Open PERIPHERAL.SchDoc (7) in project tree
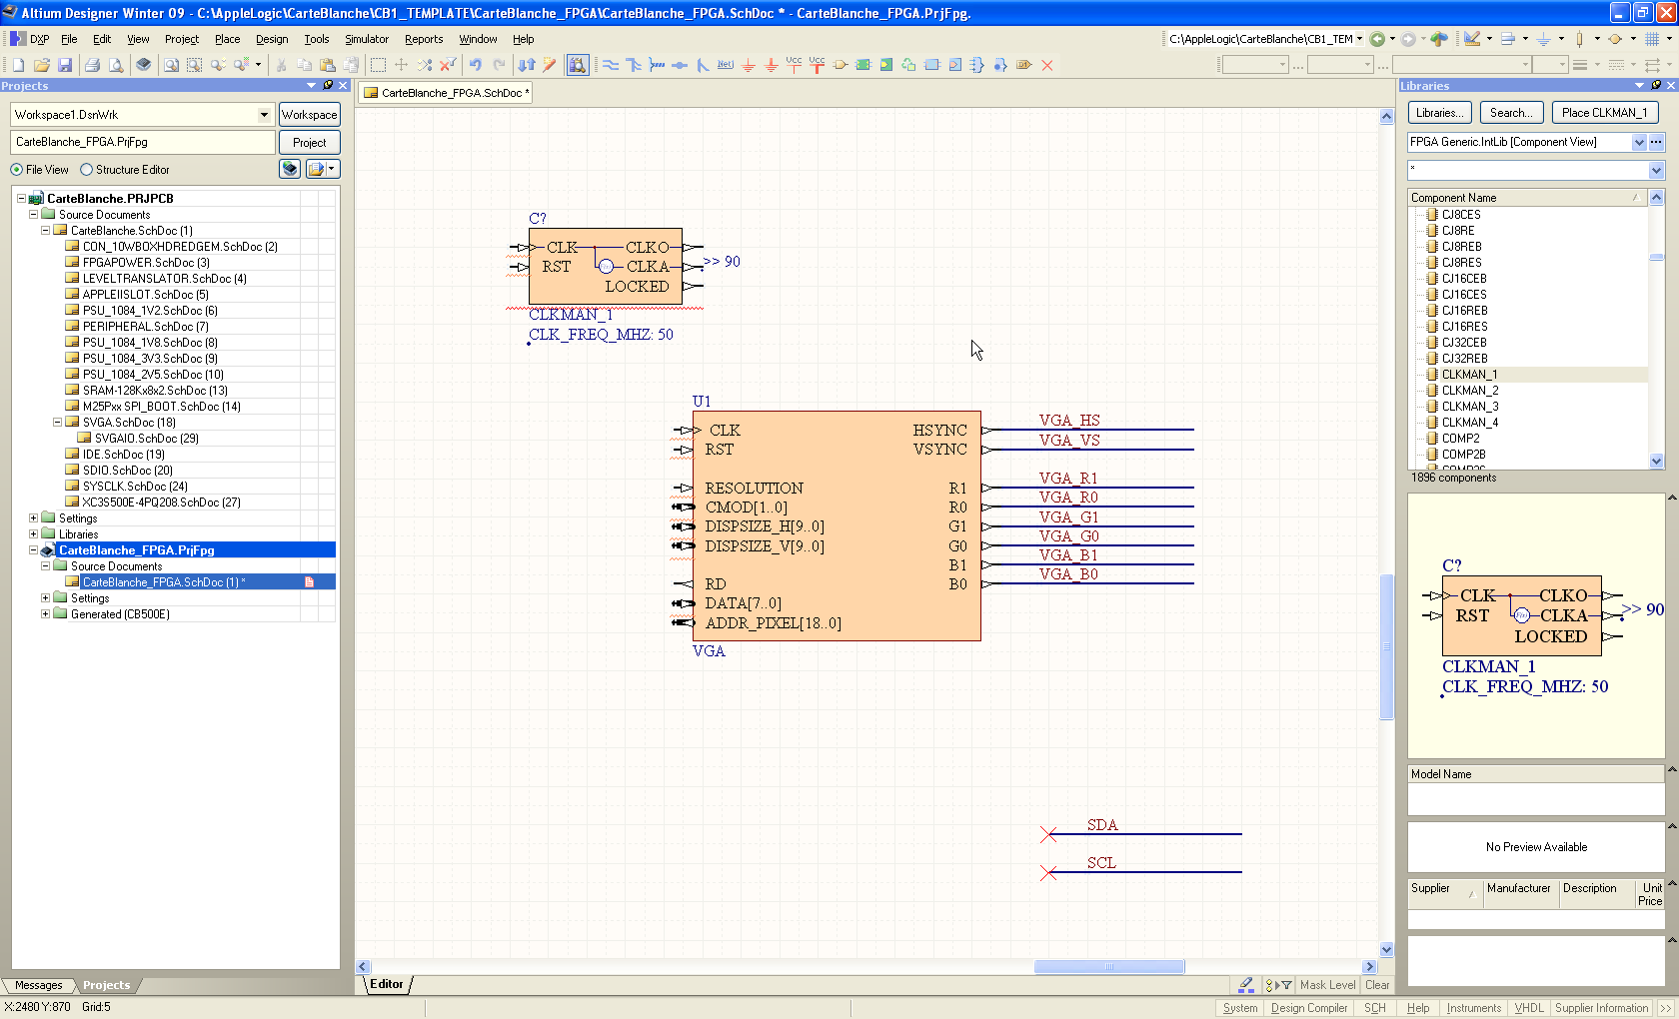Image resolution: width=1679 pixels, height=1019 pixels. pos(145,327)
